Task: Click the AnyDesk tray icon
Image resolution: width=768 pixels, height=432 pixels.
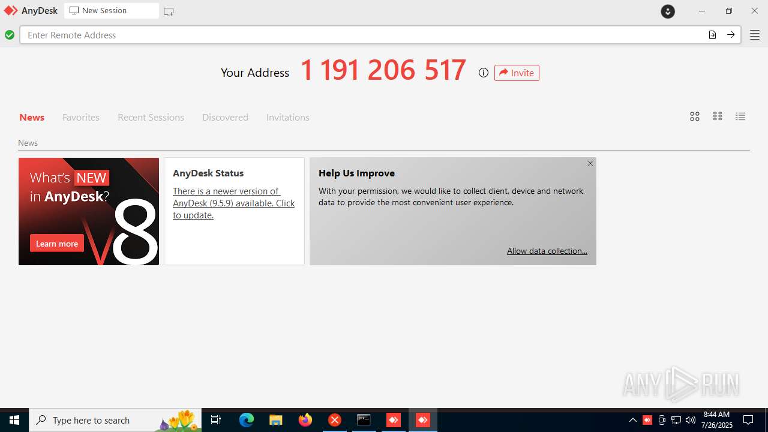Action: point(647,420)
